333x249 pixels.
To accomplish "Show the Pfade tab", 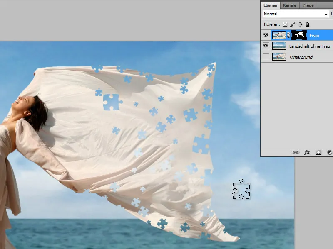I will (308, 5).
